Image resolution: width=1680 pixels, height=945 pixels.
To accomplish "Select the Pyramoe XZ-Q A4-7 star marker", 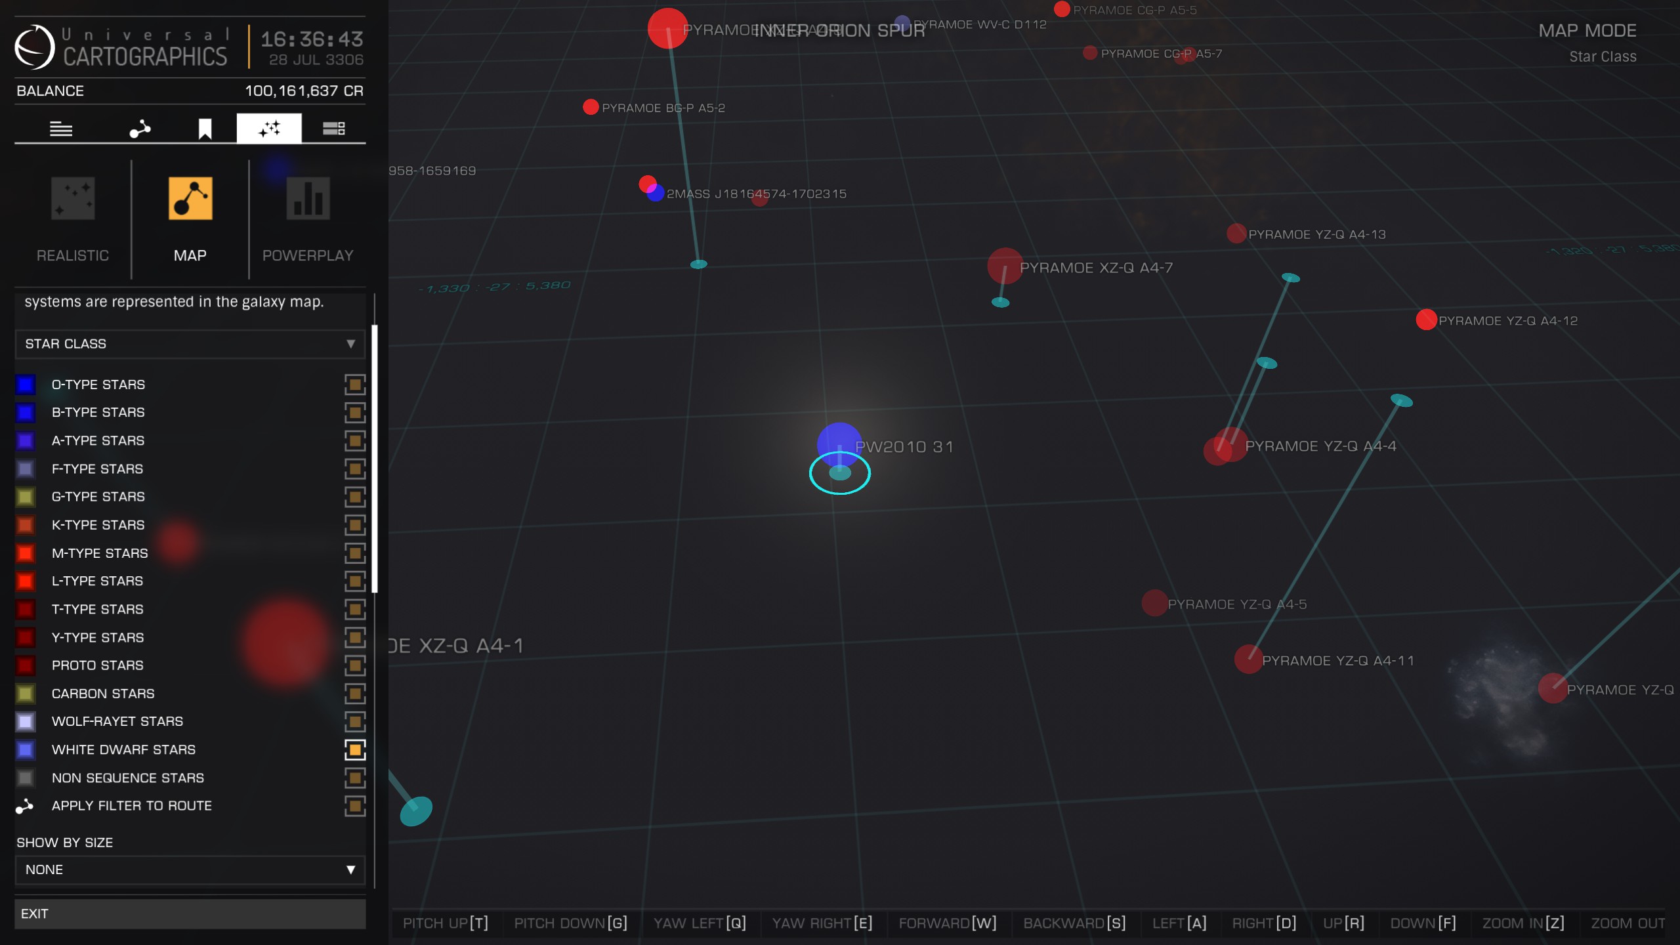I will (x=1005, y=266).
